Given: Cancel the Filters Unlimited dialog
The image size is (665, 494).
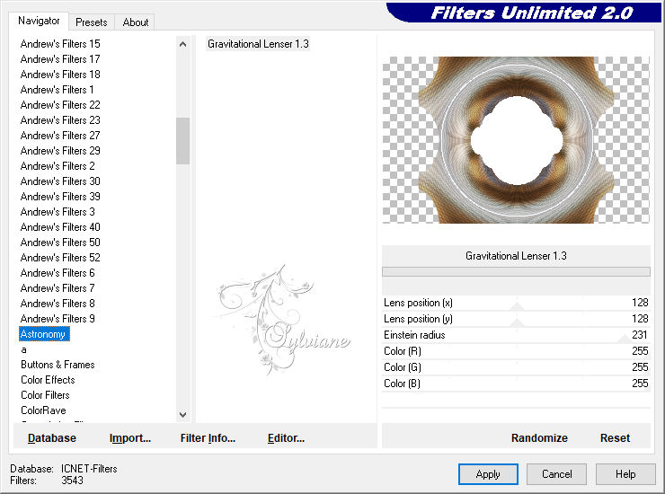Looking at the screenshot, I should [557, 474].
